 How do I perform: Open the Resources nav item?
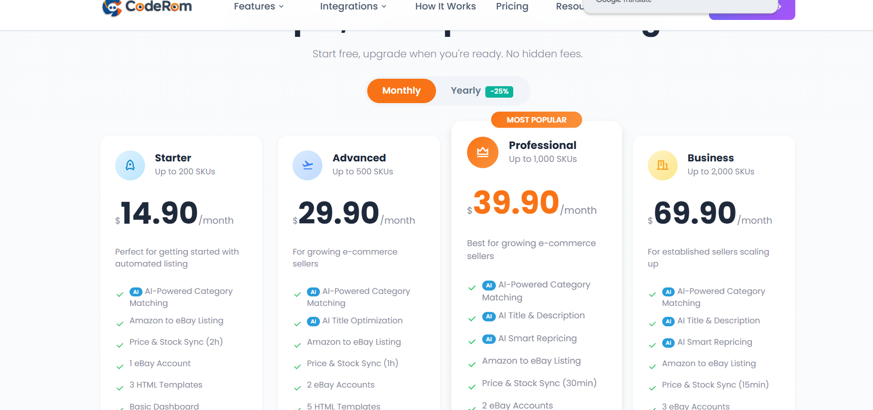click(570, 6)
